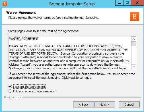Click the agreement scrollbar's up arrow
This screenshot has height=112, width=144.
[x=133, y=39]
